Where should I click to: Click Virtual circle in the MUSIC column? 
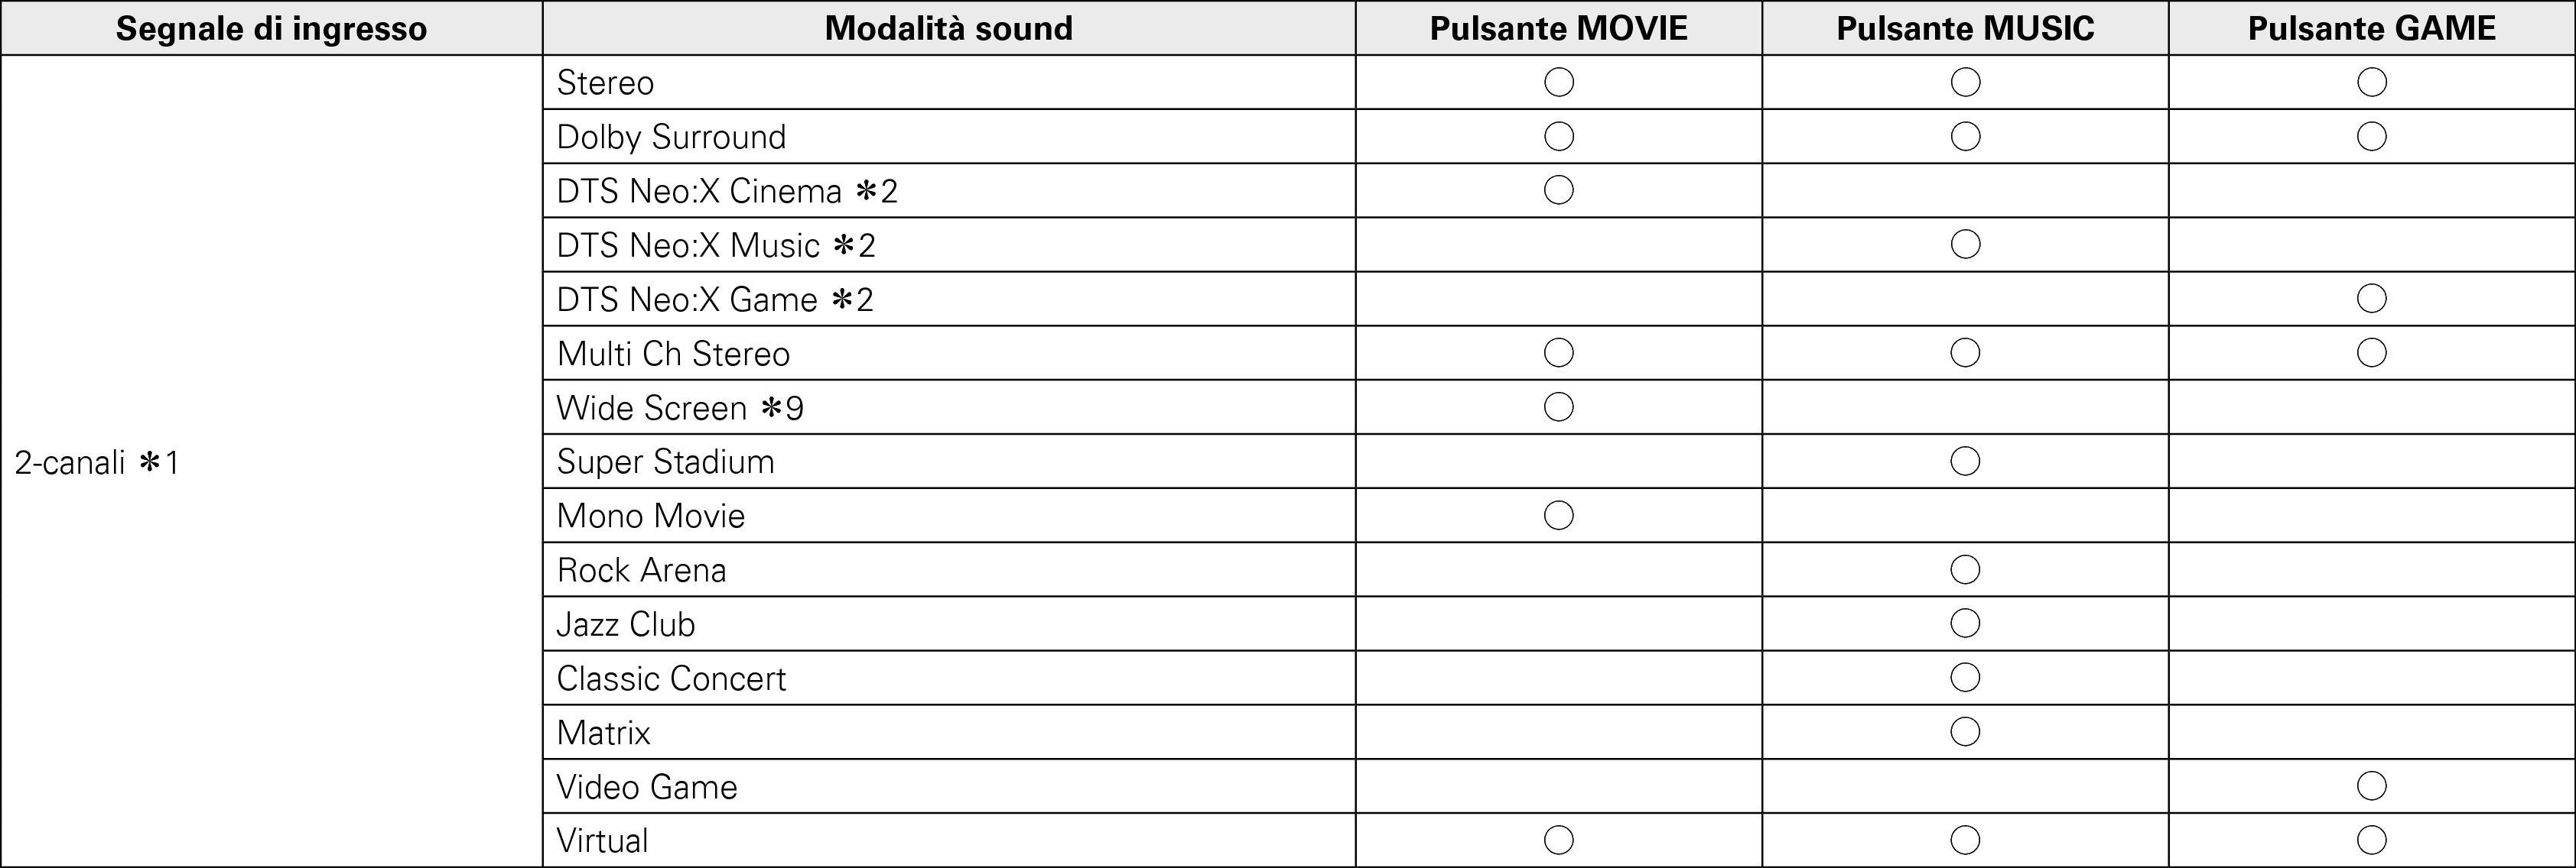[x=1965, y=840]
